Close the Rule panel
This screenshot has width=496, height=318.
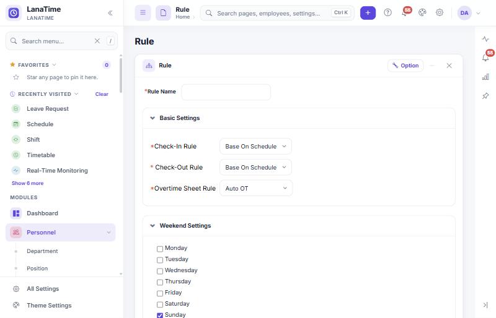pos(449,66)
